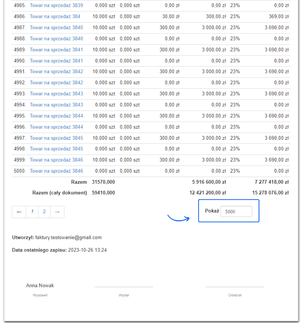Open Towar na sprzedaż 3844 in row 4995
This screenshot has height=323, width=301.
56,116
